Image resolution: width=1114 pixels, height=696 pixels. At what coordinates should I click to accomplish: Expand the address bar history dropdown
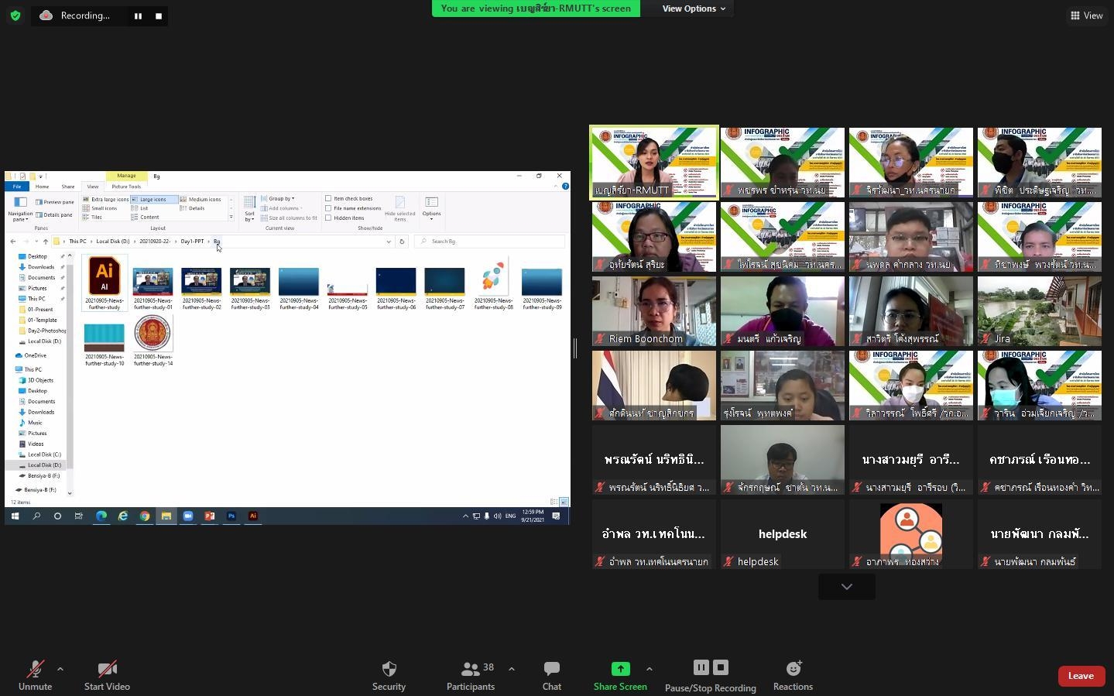389,242
